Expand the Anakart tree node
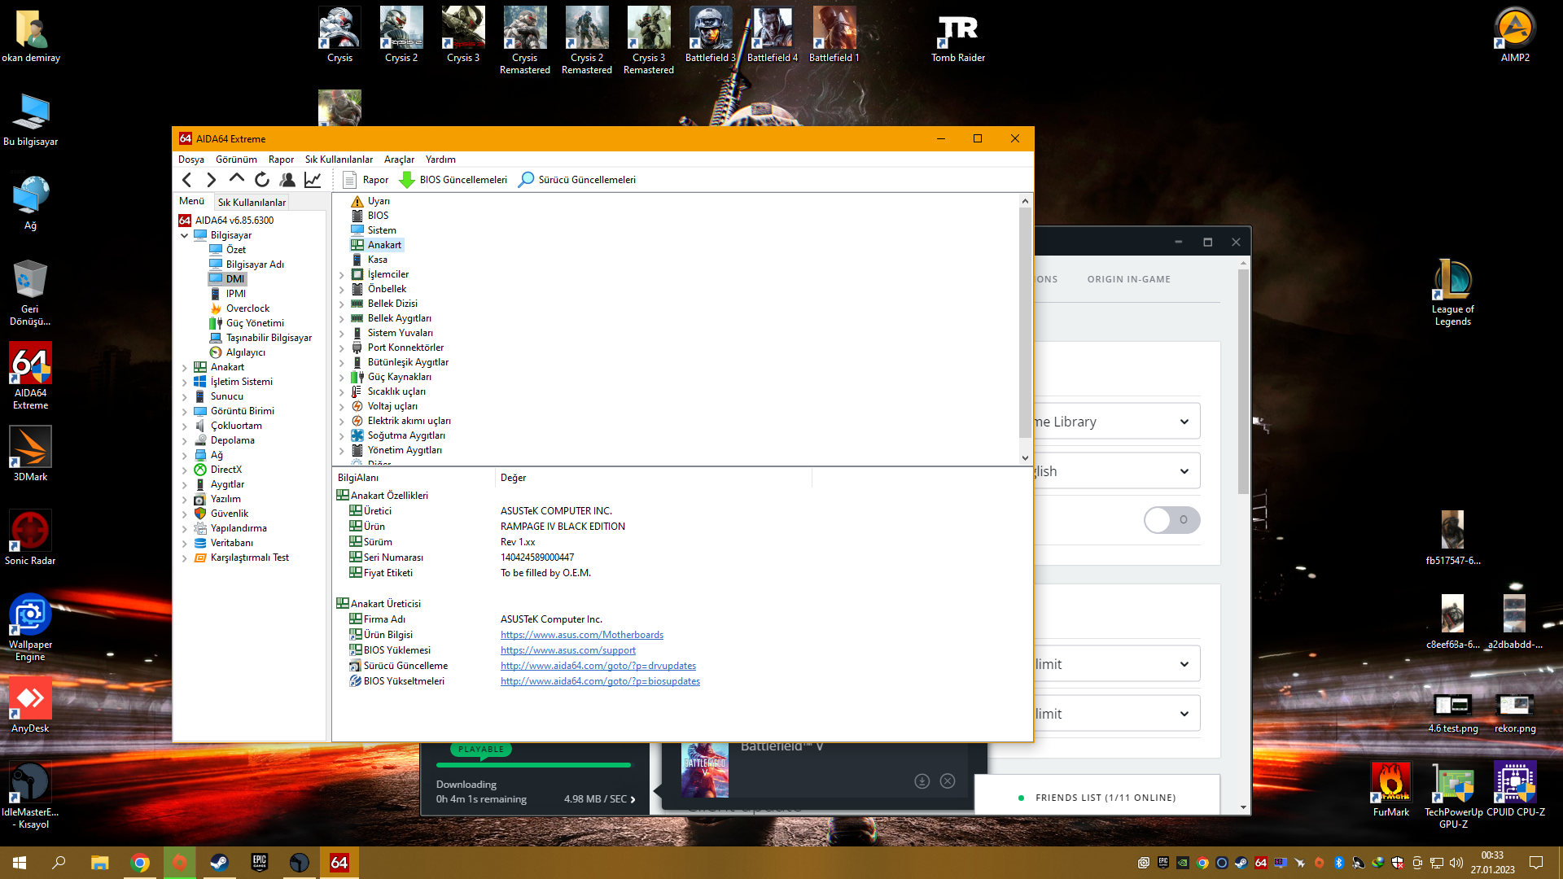The image size is (1563, 879). (185, 368)
